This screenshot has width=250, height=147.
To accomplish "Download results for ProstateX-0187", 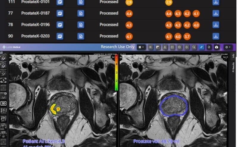I will [216, 13].
